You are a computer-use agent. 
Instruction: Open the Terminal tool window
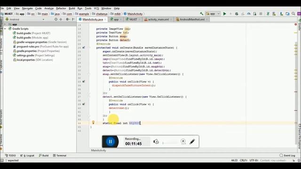(x=60, y=155)
